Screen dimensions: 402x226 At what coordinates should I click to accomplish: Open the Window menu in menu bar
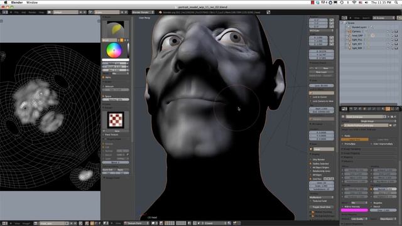(x=32, y=3)
